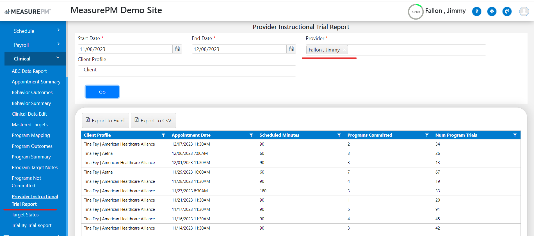Click the 67 program trials cell
Image resolution: width=534 pixels, height=236 pixels.
477,172
